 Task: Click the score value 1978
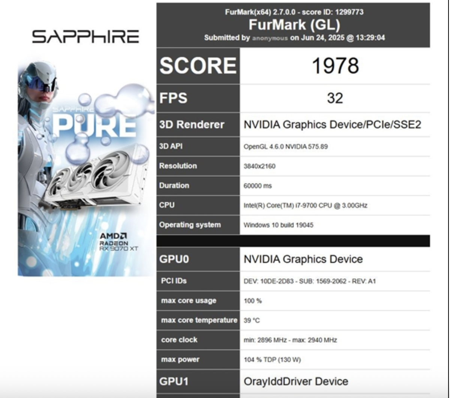335,66
